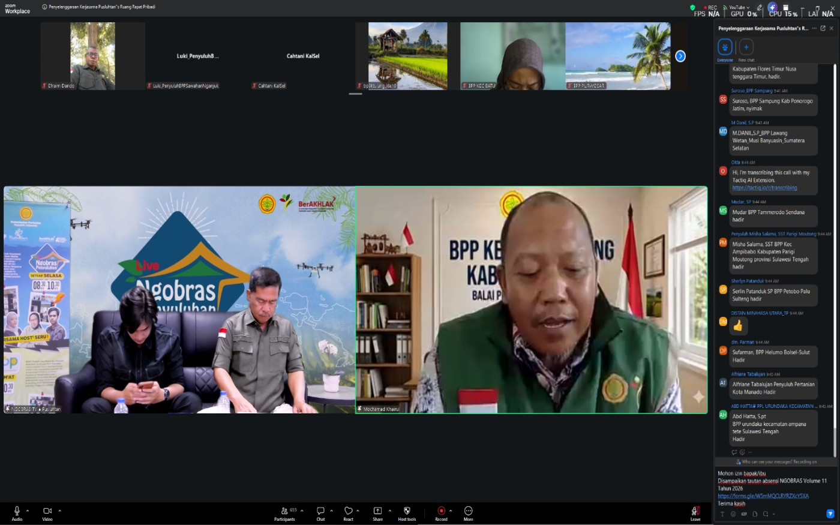Click the Leave meeting button

coord(695,512)
